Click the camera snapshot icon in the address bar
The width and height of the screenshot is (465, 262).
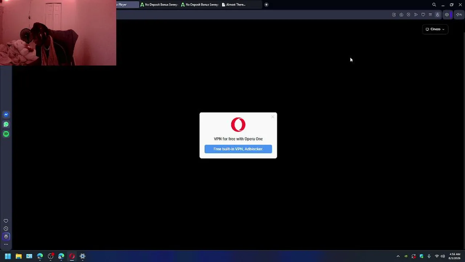coord(401,15)
